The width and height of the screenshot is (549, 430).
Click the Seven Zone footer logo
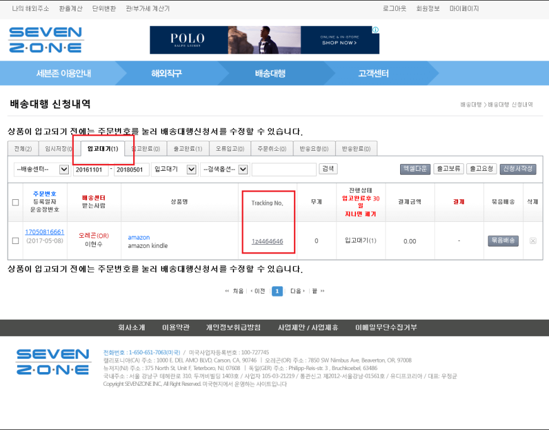[53, 361]
